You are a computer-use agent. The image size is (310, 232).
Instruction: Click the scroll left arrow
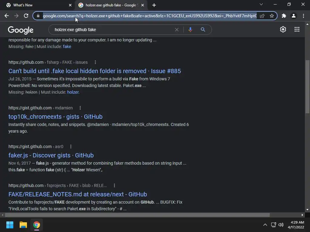[2, 215]
